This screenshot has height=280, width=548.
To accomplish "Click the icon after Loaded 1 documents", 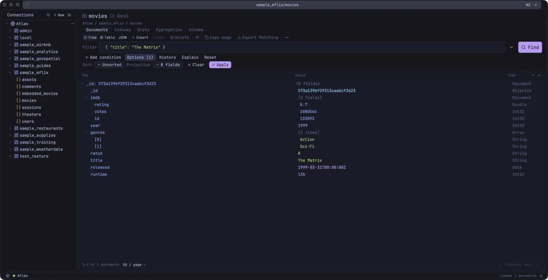I will tap(541, 276).
